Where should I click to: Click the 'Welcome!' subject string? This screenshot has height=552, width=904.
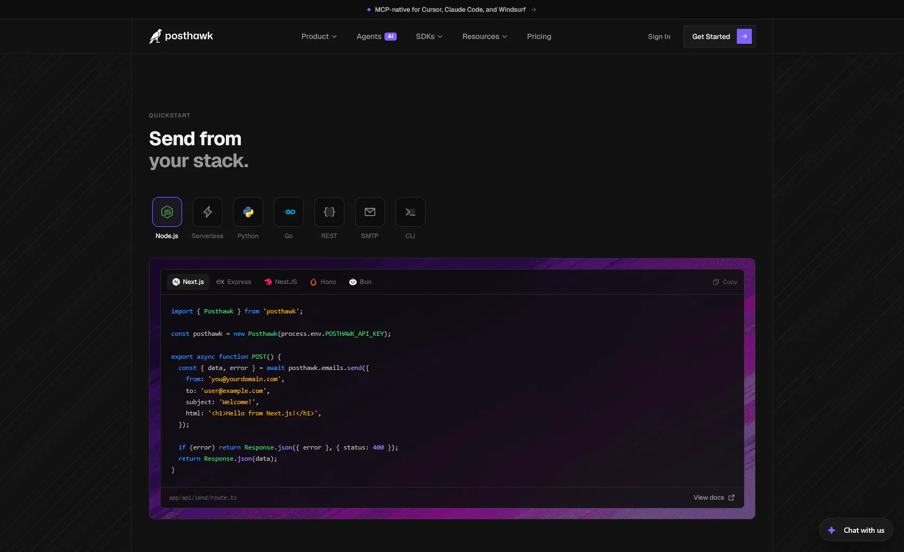237,402
